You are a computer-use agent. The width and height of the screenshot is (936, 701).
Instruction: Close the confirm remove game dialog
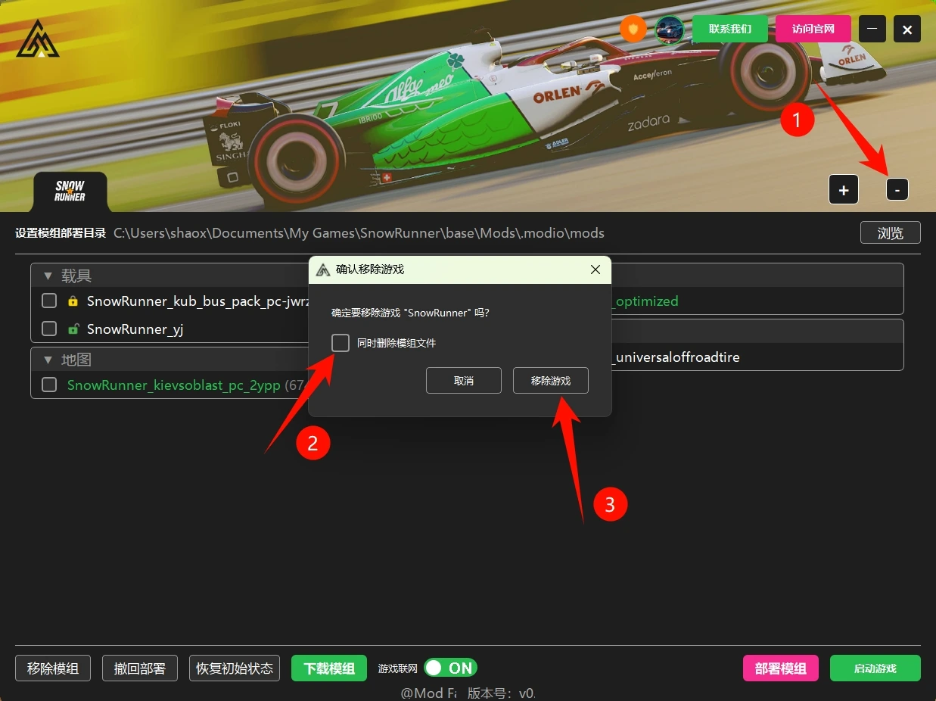(595, 269)
